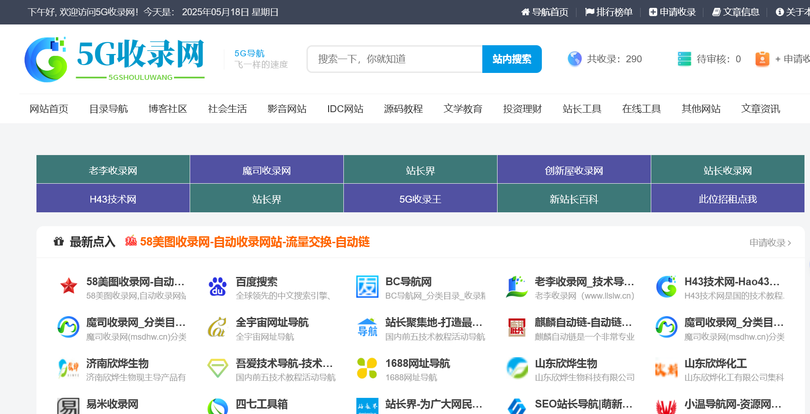This screenshot has height=414, width=810.
Task: Click the 站长聚集地 导航 house icon
Action: click(367, 327)
